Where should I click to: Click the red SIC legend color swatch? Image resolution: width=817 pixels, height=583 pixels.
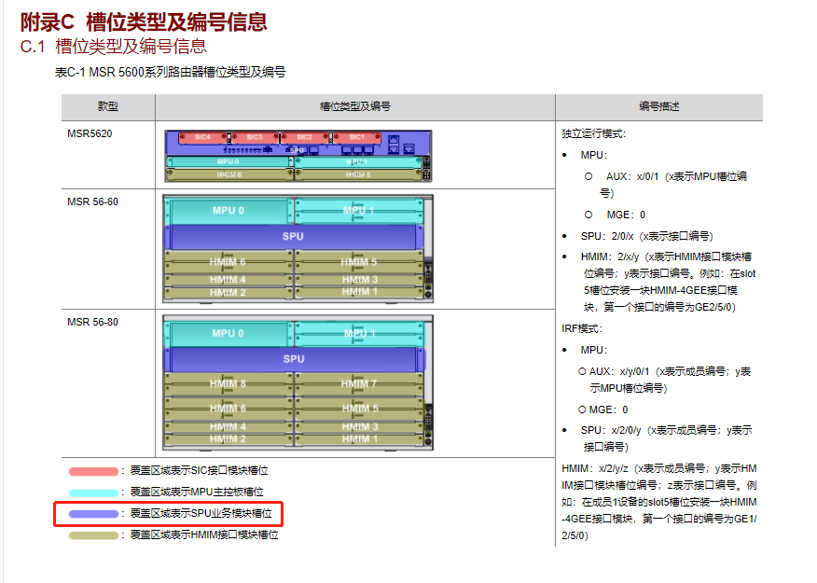[x=94, y=471]
